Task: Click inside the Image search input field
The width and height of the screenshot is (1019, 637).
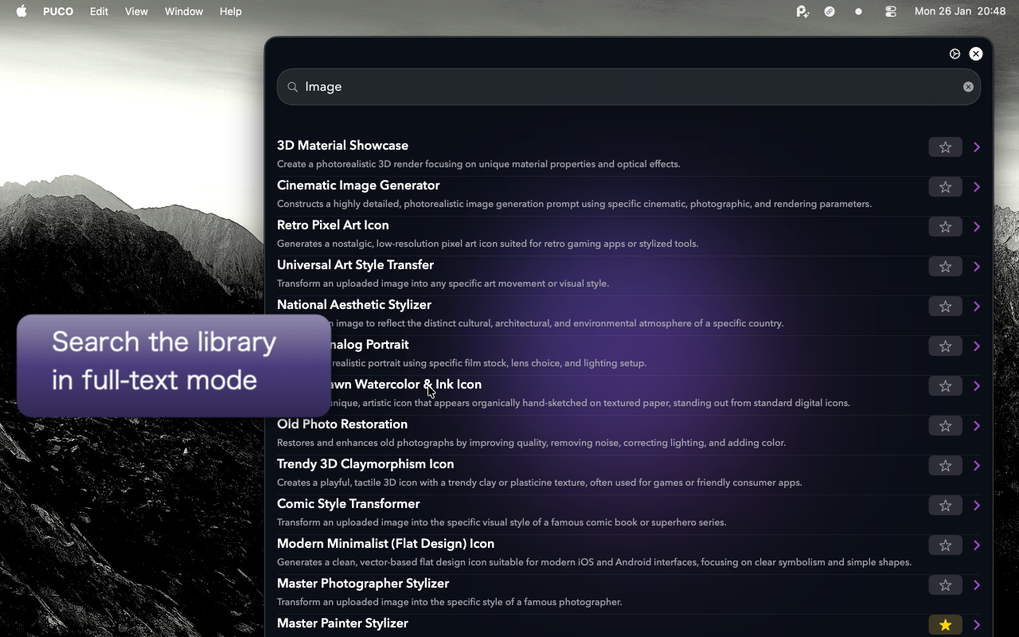Action: pyautogui.click(x=478, y=87)
